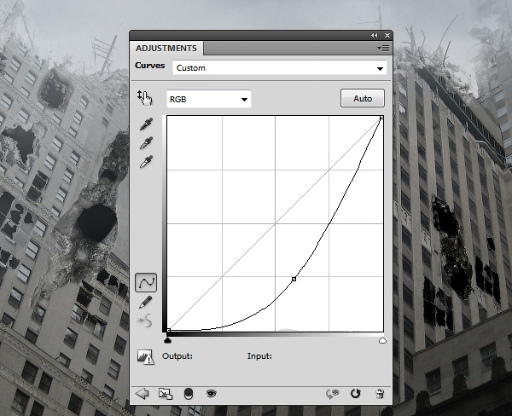Pick the white point eyedropper
The width and height of the screenshot is (512, 416).
coord(146,162)
